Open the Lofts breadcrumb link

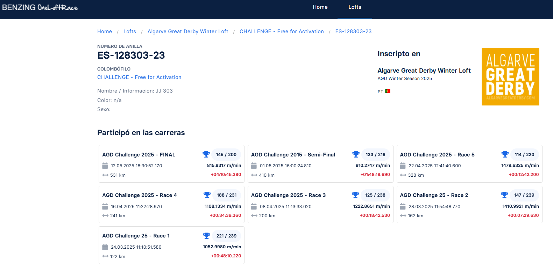(130, 31)
